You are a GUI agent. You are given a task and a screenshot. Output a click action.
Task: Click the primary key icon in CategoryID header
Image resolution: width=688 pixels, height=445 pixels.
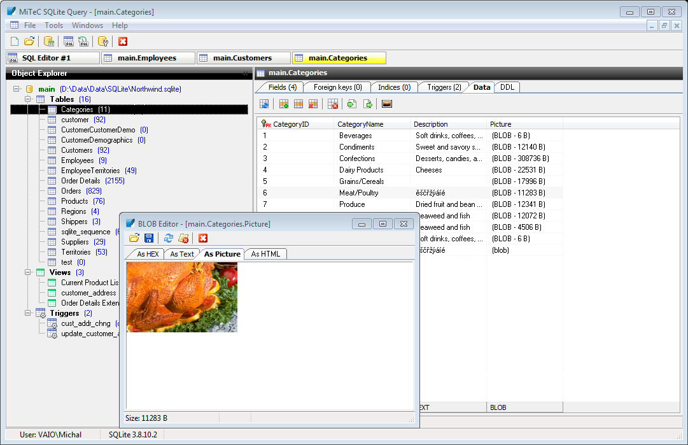266,124
